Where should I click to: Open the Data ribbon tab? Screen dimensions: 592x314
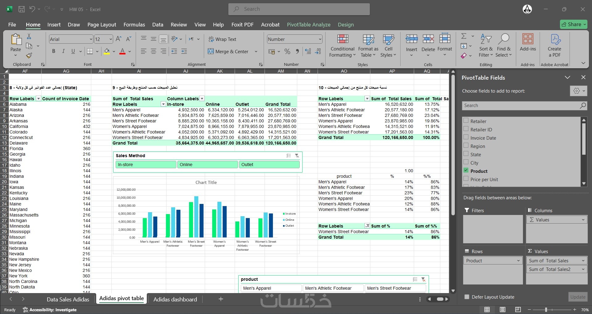[x=158, y=25]
